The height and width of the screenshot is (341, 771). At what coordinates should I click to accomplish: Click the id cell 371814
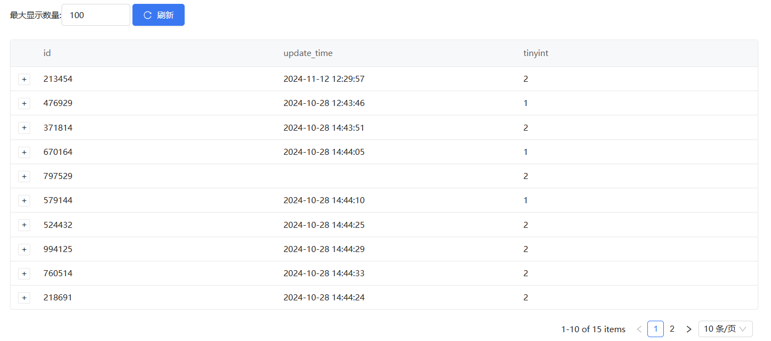[x=58, y=127]
